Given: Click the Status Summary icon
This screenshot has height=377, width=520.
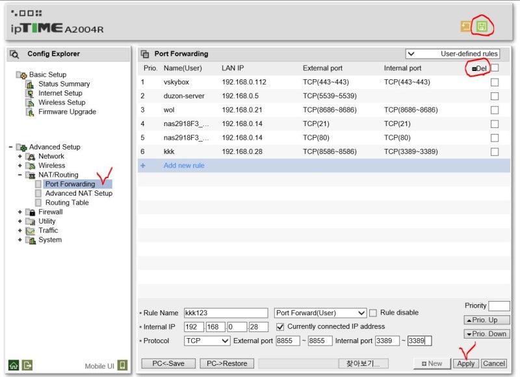Looking at the screenshot, I should [30, 84].
